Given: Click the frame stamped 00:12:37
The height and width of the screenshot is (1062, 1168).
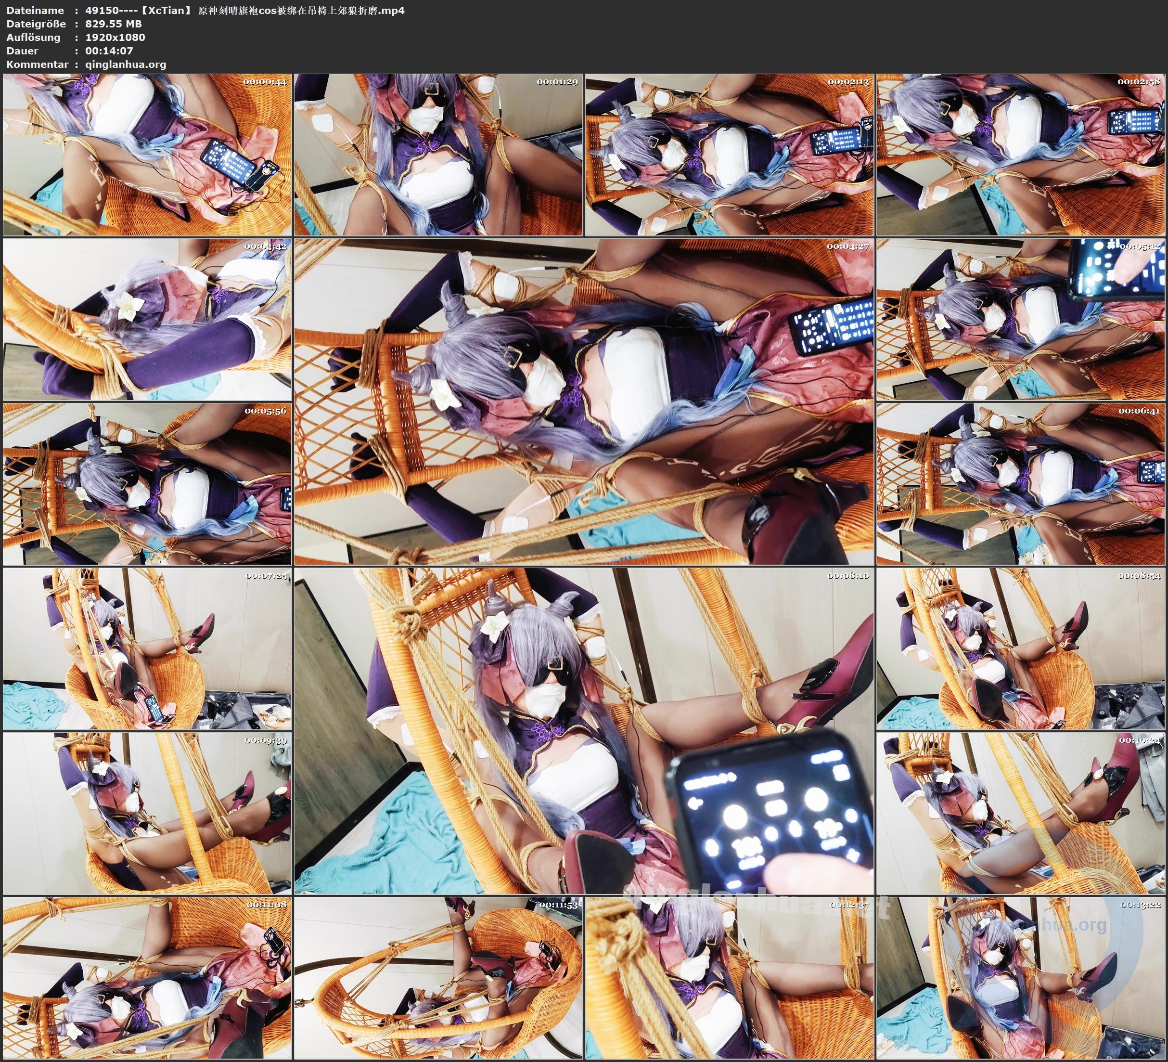Looking at the screenshot, I should (x=729, y=978).
